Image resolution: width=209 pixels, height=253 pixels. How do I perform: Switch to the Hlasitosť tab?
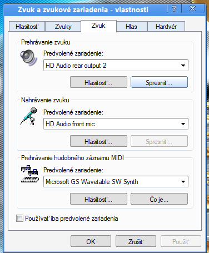coord(27,27)
